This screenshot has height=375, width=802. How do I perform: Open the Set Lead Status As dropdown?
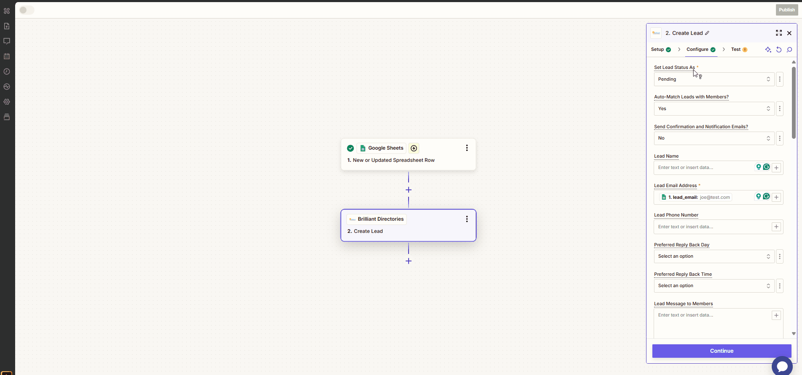pyautogui.click(x=714, y=79)
